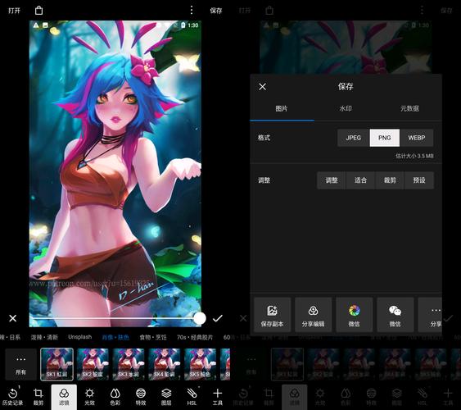The height and width of the screenshot is (410, 461).
Task: Select the 滤镜 filter tool
Action: coord(64,397)
